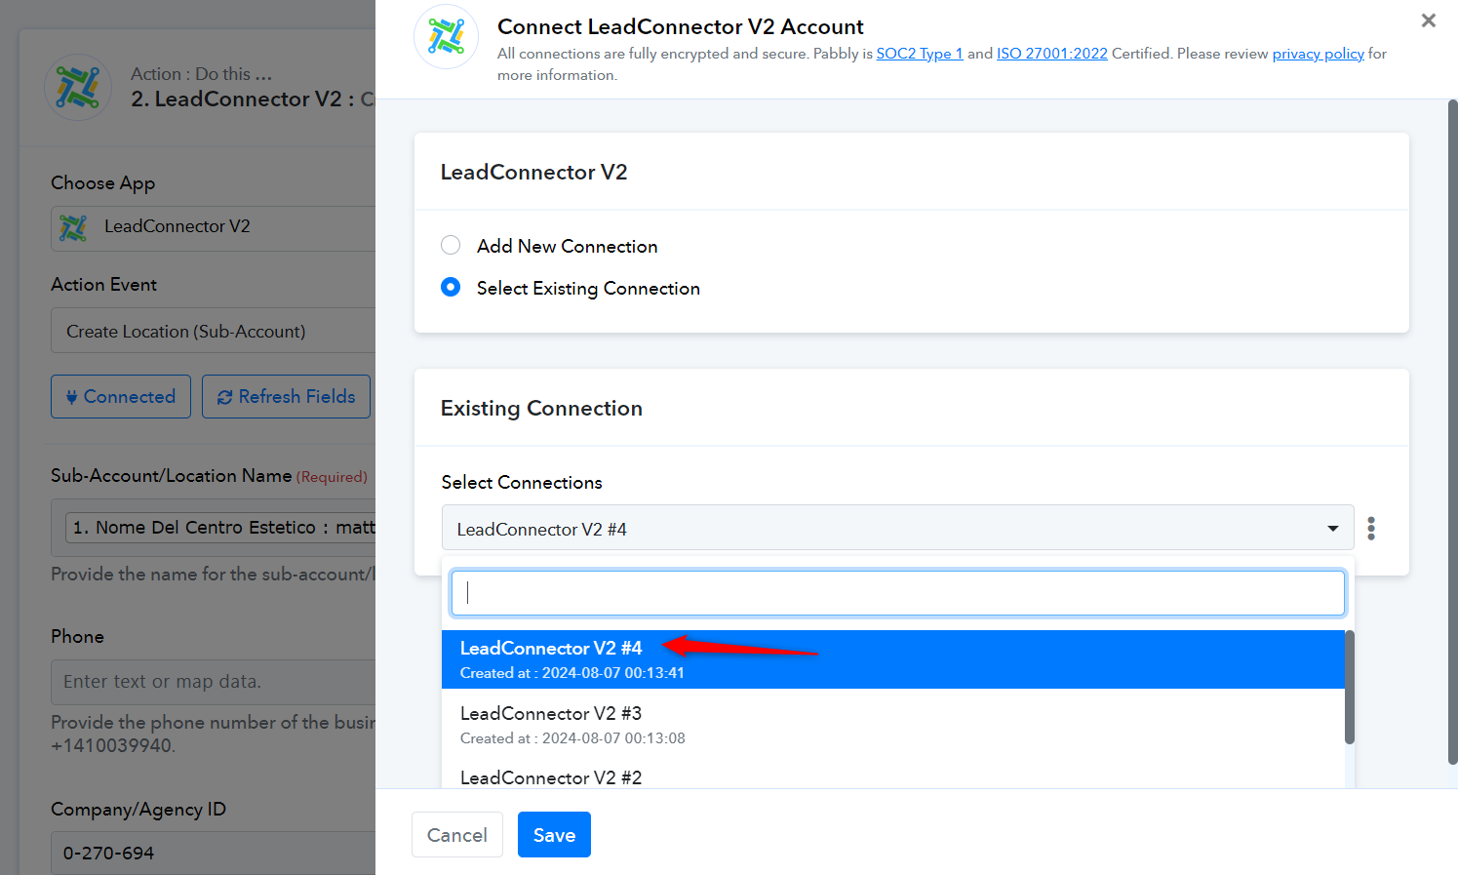Click the LeadConnector icon beside Action step title

[78, 87]
